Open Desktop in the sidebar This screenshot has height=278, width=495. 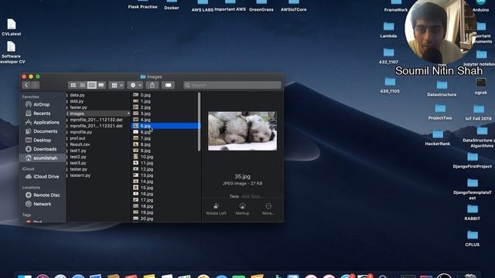click(41, 141)
